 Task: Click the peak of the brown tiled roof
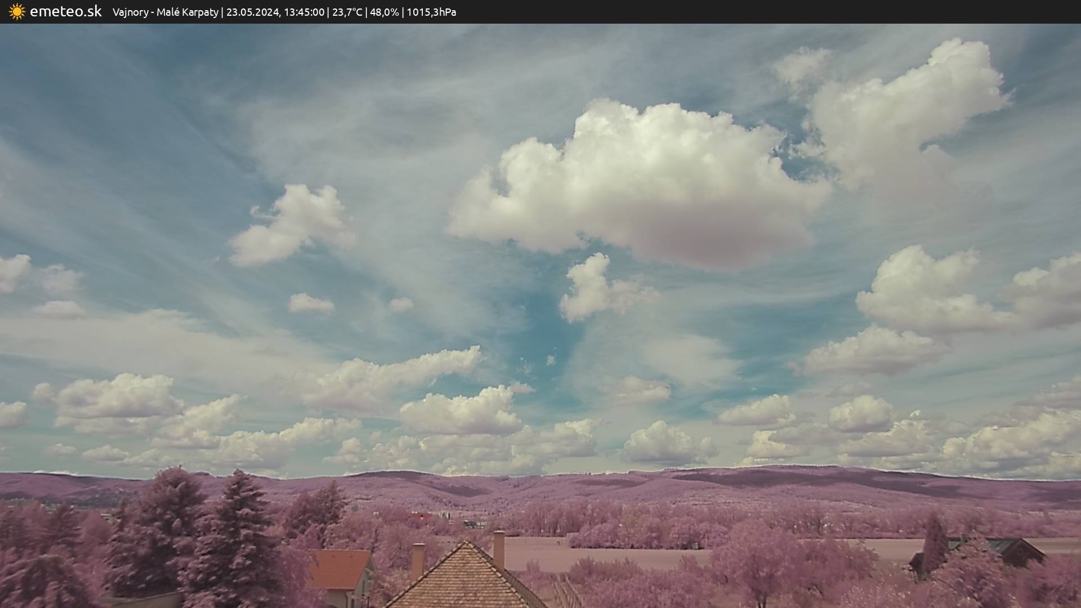tap(466, 544)
